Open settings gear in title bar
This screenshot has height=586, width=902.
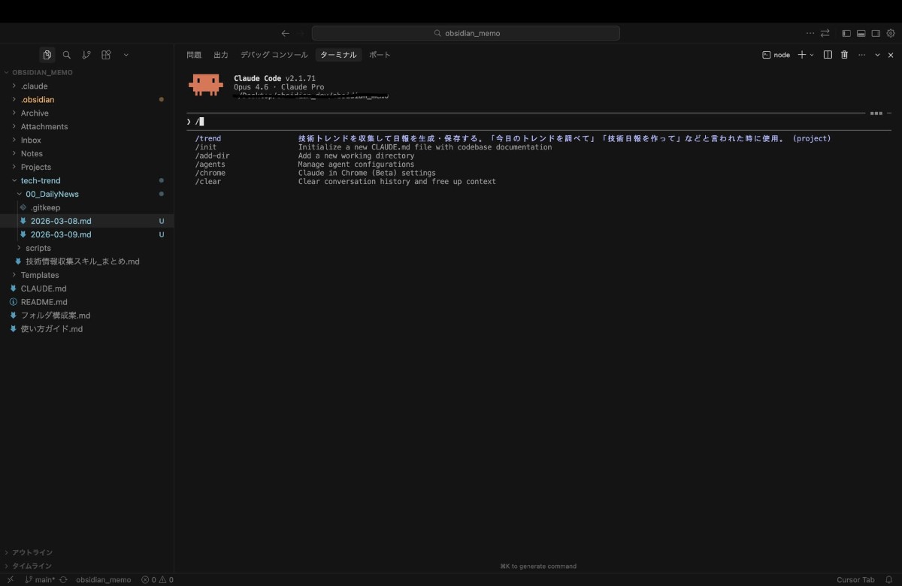891,33
